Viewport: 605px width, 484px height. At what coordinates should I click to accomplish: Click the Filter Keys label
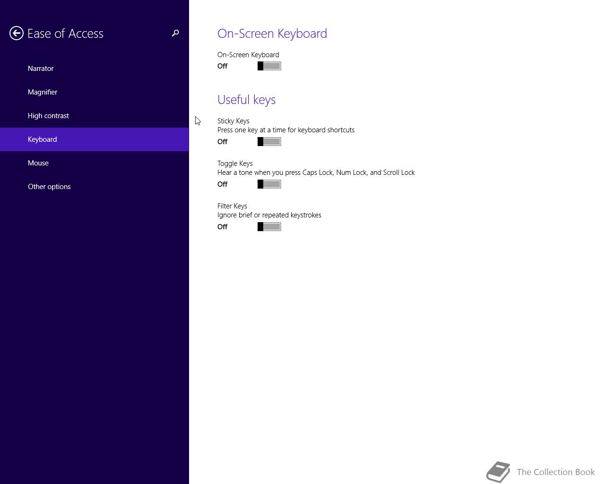click(232, 206)
